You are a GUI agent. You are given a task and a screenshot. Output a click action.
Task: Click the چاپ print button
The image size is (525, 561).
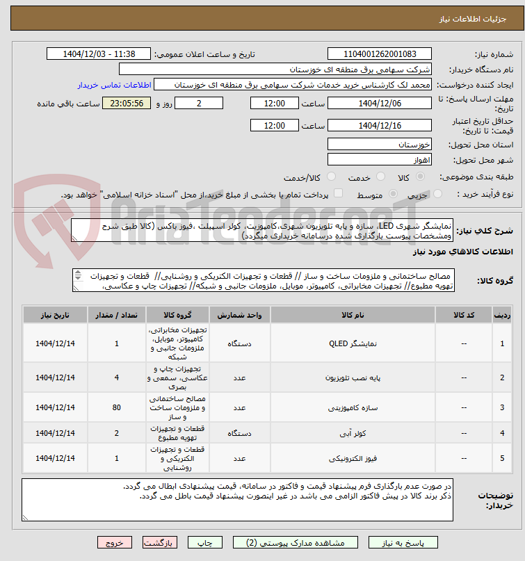[205, 543]
